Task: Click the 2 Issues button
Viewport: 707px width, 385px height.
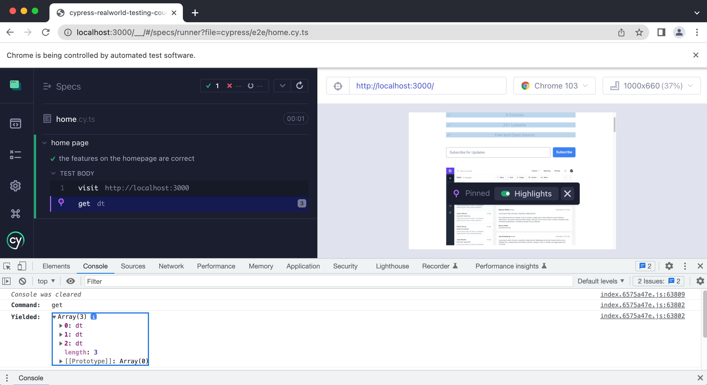Action: (658, 281)
